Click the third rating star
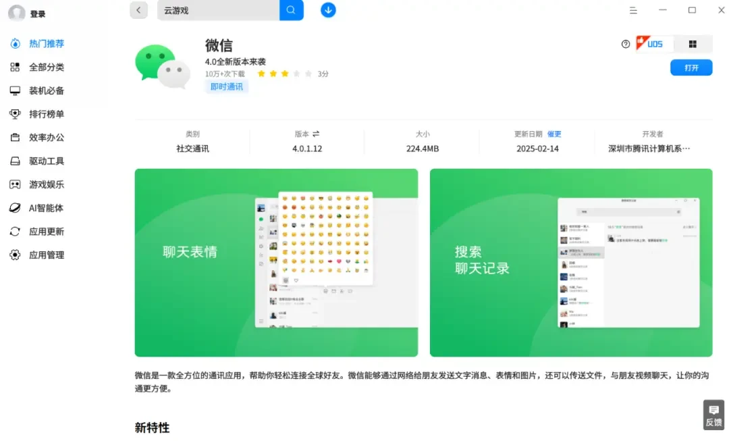The height and width of the screenshot is (441, 729). (285, 74)
